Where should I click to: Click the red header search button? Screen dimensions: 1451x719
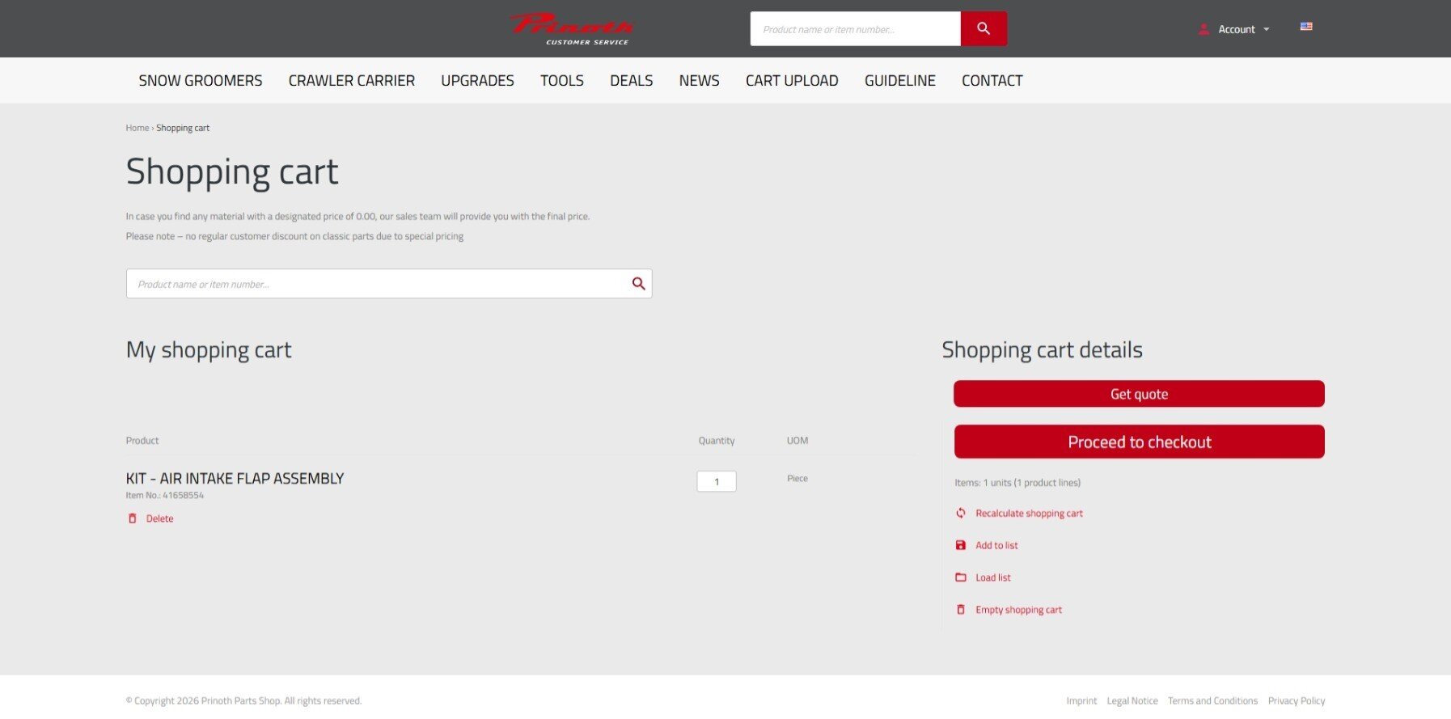pos(984,28)
